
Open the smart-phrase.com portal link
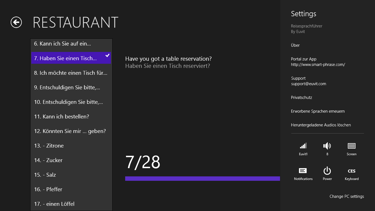coord(318,65)
